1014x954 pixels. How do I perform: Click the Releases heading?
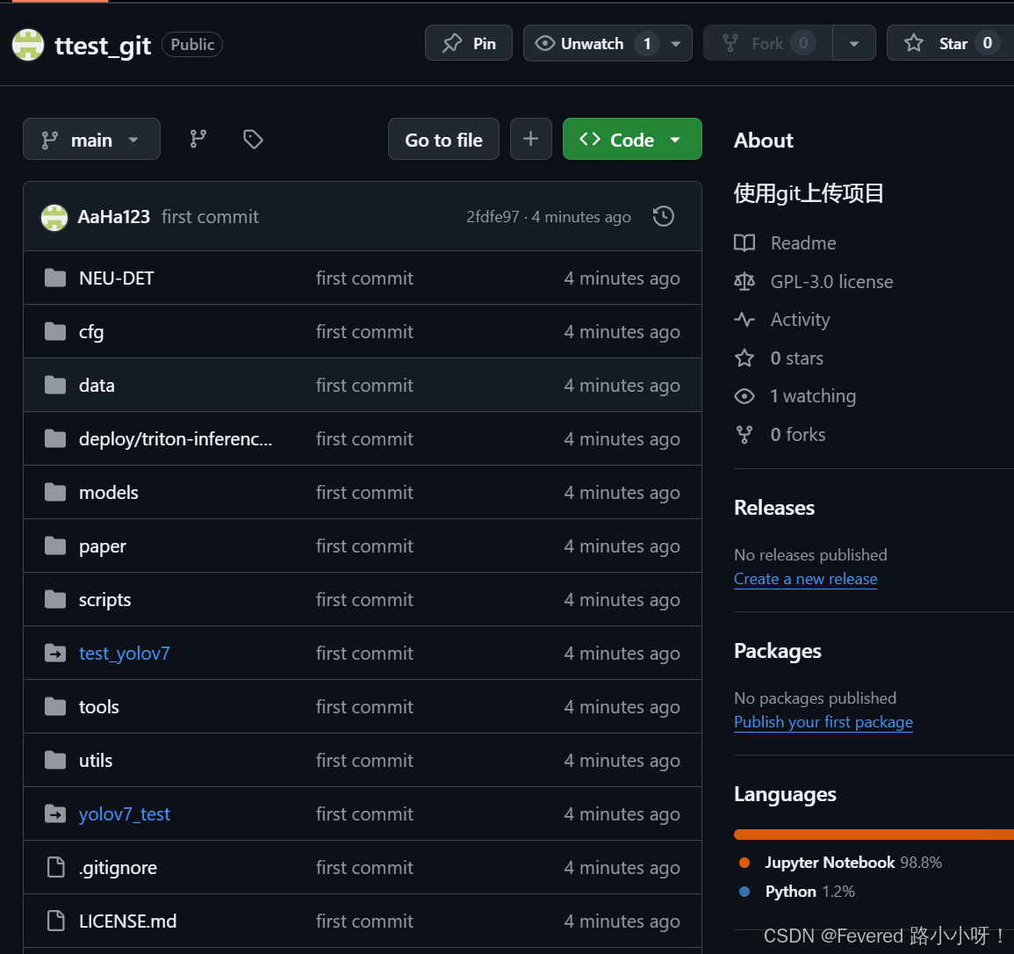[774, 508]
